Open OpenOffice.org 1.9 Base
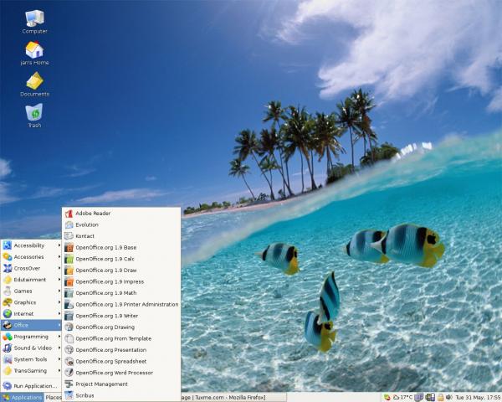 121,248
